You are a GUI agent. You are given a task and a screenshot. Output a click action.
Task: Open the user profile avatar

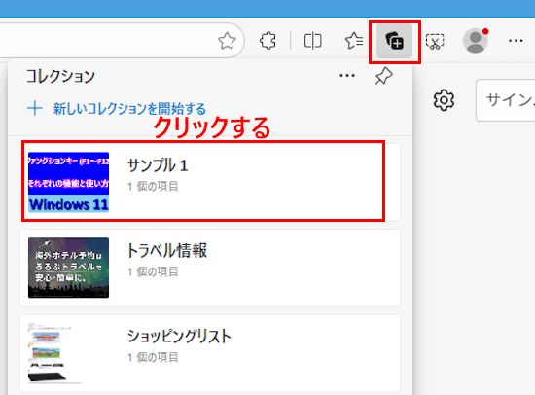point(476,41)
